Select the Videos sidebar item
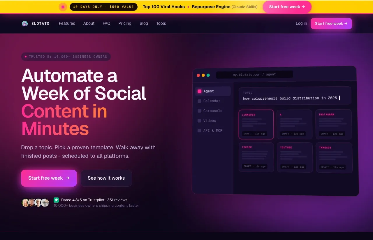This screenshot has height=240, width=373. 213,121
